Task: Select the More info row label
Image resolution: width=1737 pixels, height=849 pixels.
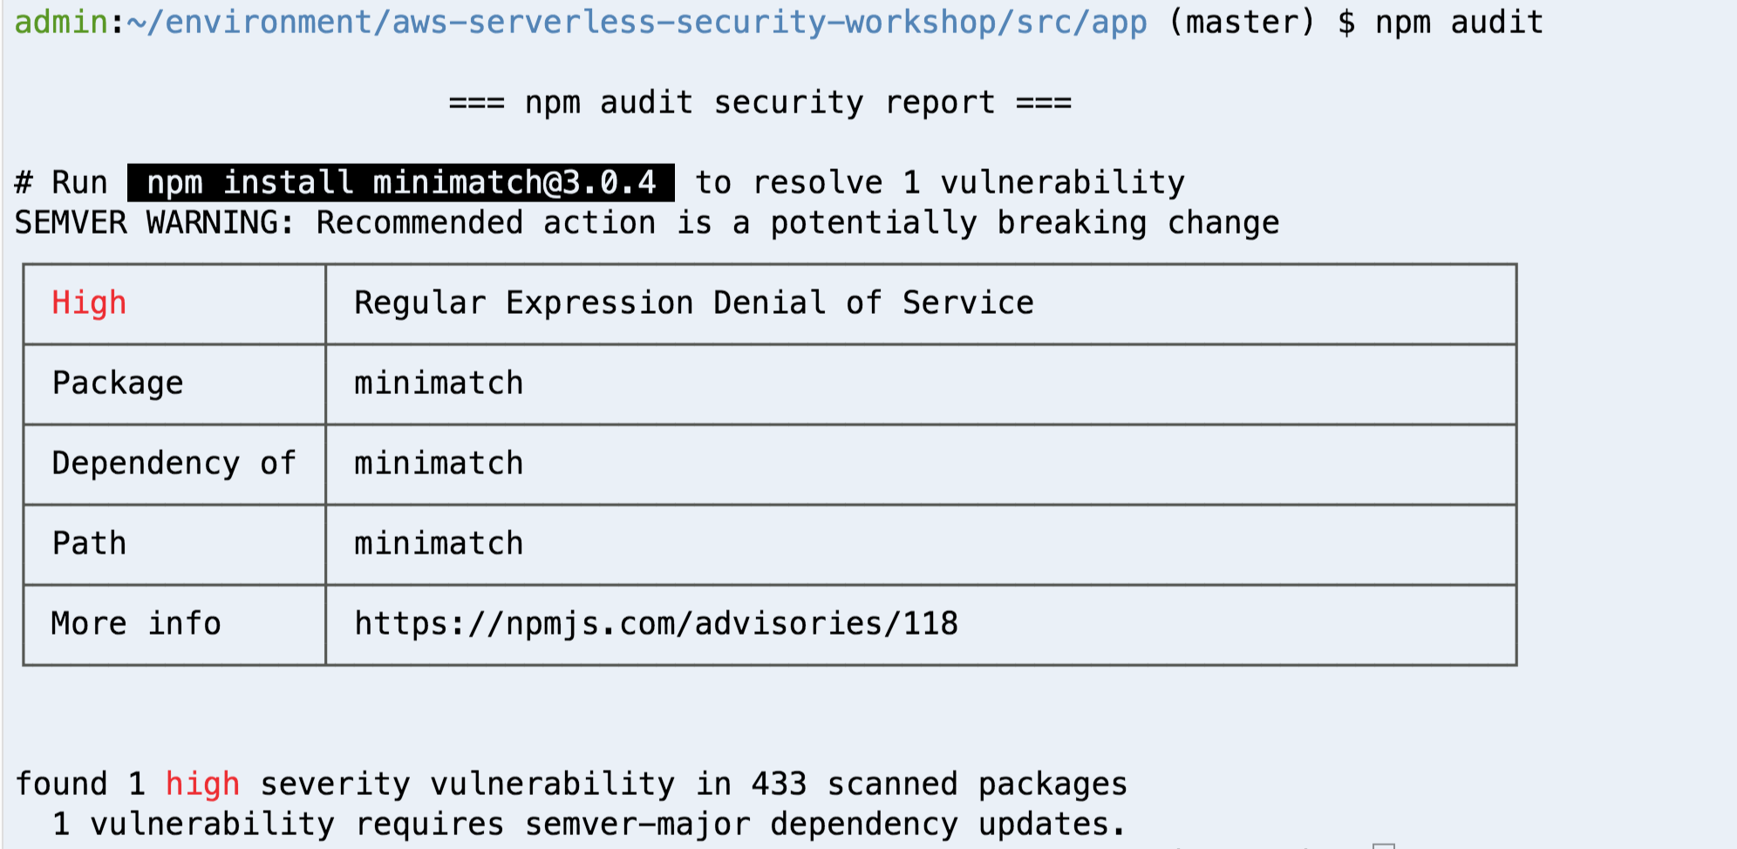Action: click(x=136, y=624)
